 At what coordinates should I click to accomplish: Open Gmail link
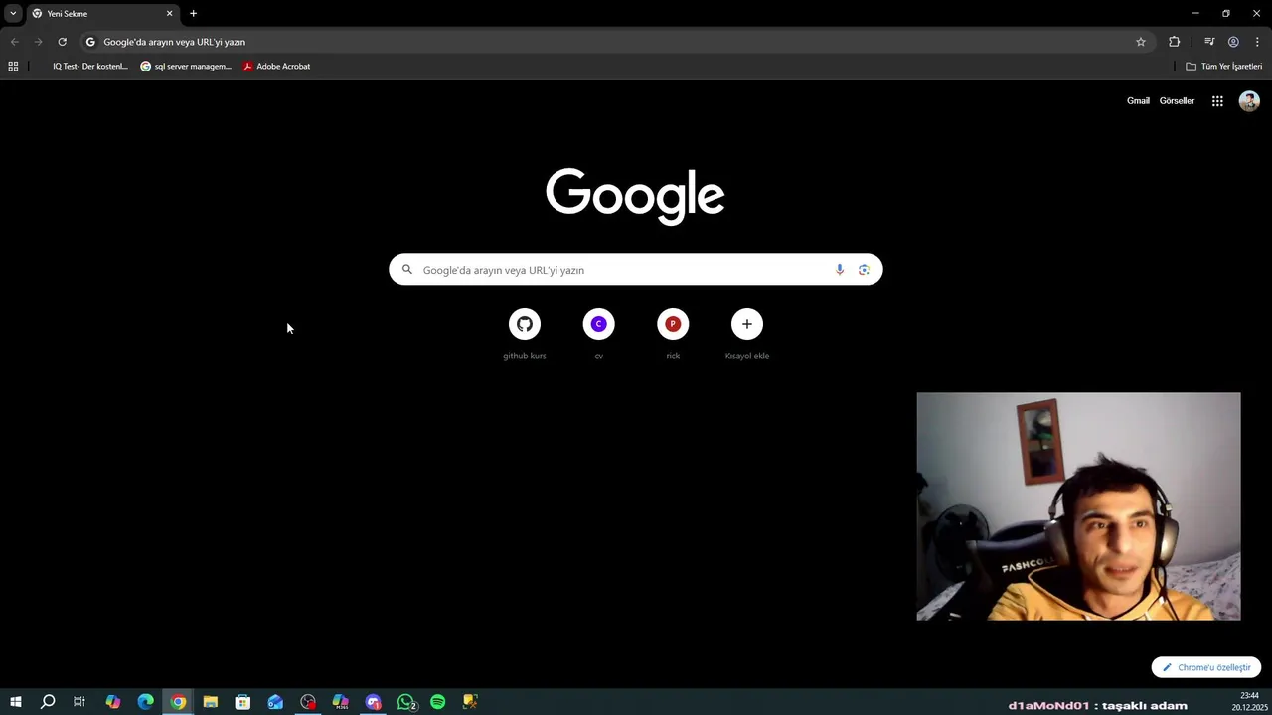point(1138,101)
